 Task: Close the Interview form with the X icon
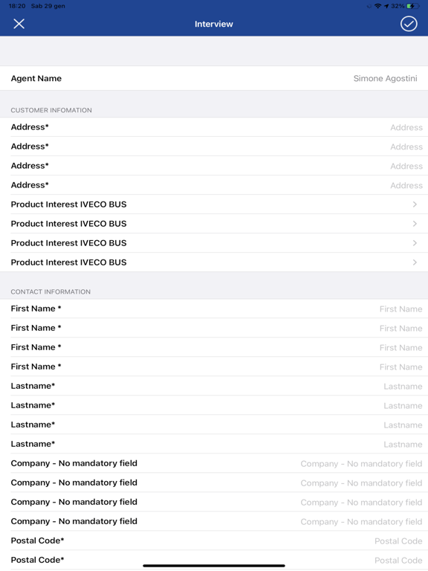tap(19, 24)
